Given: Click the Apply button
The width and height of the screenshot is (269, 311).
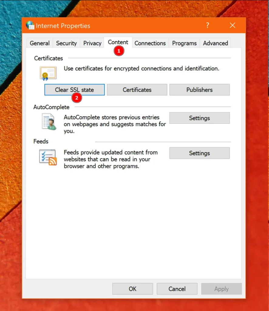Looking at the screenshot, I should coord(221,289).
